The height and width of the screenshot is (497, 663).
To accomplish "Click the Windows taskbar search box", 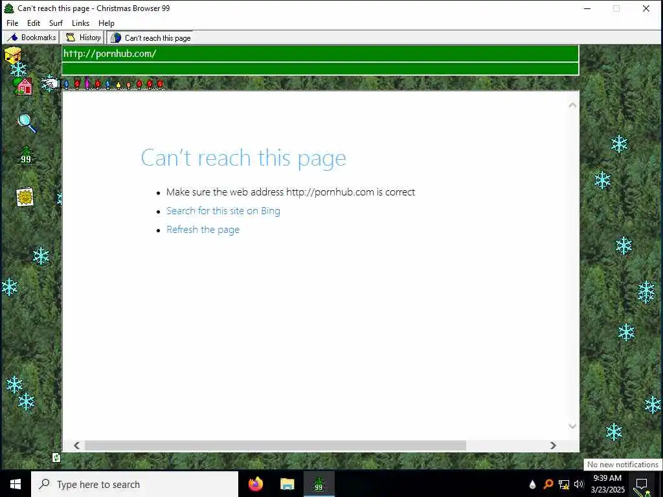I will tap(135, 484).
